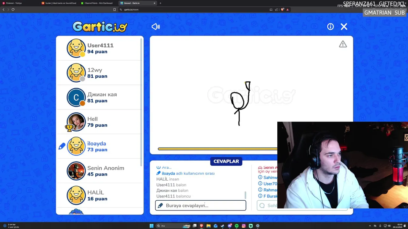Open Steam from the taskbar
The width and height of the screenshot is (408, 229).
[x=222, y=226]
